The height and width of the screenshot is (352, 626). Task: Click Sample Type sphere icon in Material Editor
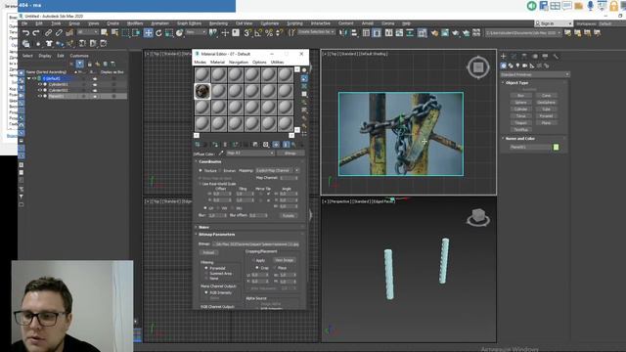click(x=304, y=70)
